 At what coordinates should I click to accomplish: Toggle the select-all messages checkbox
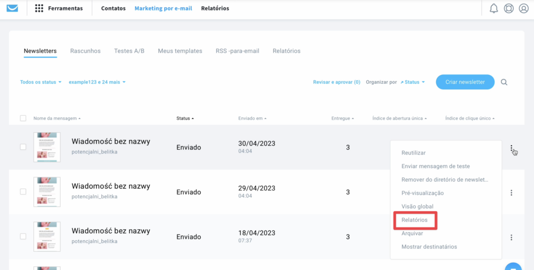[x=23, y=118]
